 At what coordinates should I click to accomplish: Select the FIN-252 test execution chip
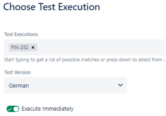23,47
